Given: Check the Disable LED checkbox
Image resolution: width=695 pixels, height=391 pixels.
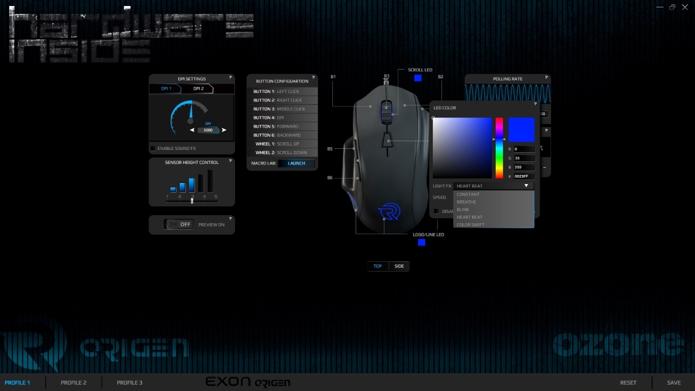Looking at the screenshot, I should tap(437, 211).
